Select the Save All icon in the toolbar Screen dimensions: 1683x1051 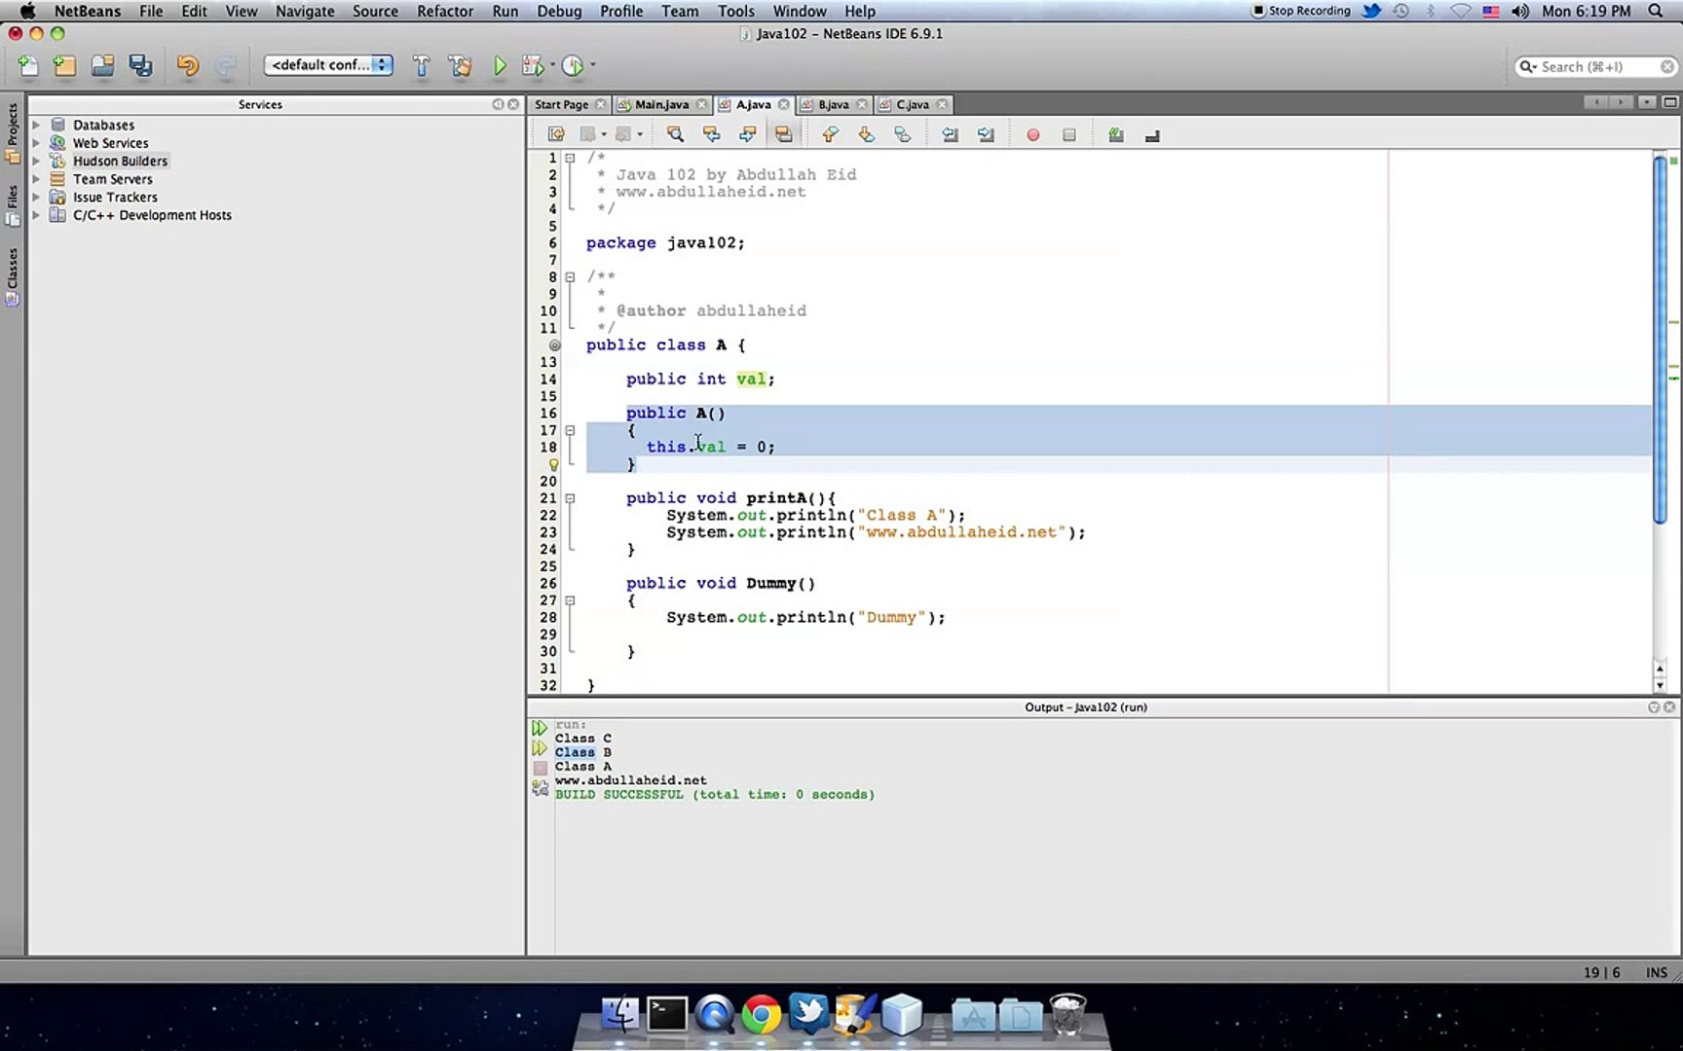(x=140, y=65)
